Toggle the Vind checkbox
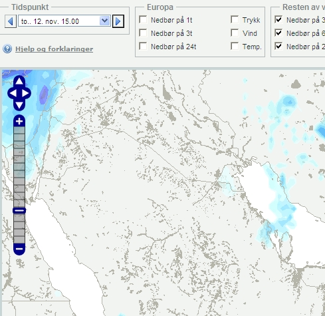The image size is (325, 316). pyautogui.click(x=235, y=33)
